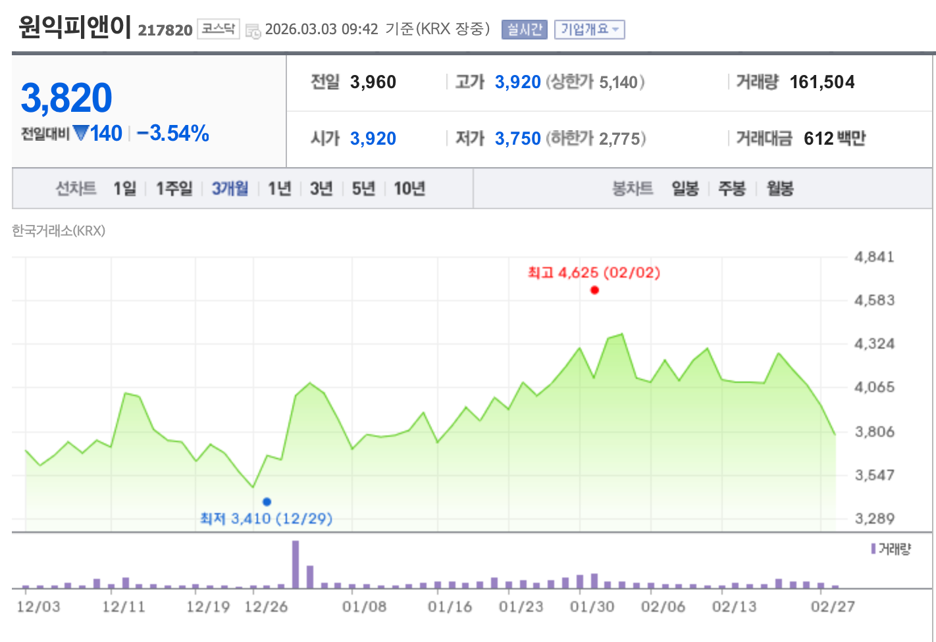Image resolution: width=936 pixels, height=642 pixels.
Task: Click the 4,841 price axis label
Action: (875, 257)
